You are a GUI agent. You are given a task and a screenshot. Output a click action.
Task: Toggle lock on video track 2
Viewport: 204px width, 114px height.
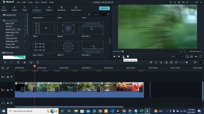coord(8,77)
